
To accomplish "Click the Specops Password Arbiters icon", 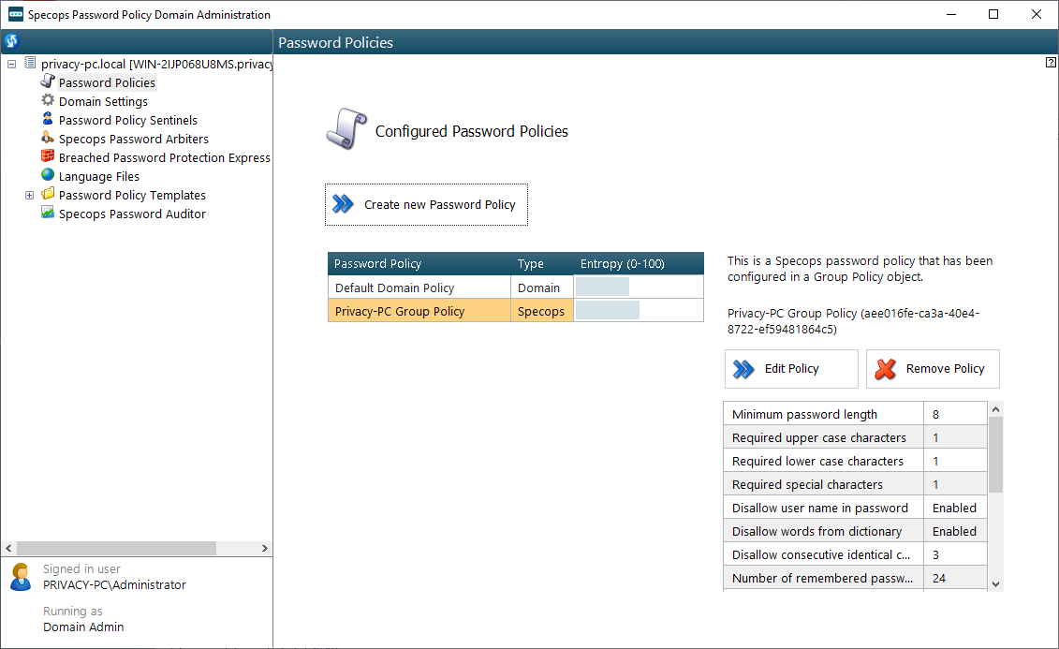I will 47,138.
